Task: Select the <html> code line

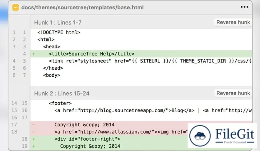Action: pos(141,39)
